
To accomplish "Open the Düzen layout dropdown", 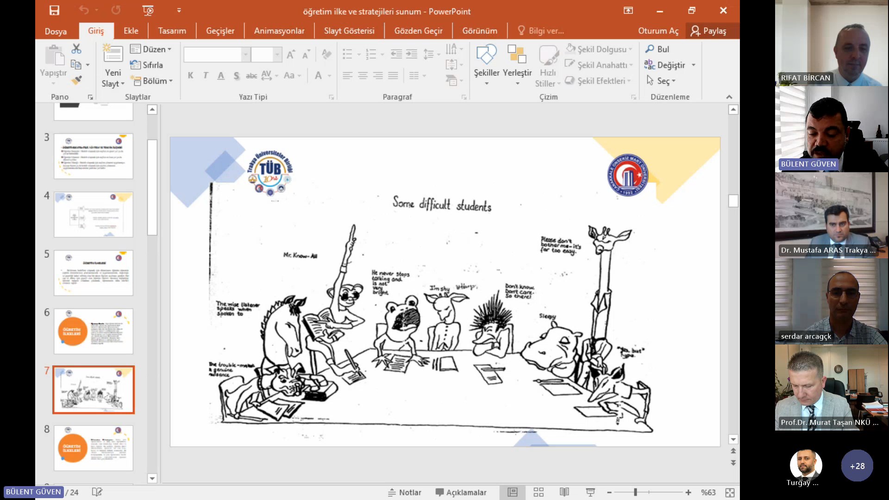I will point(151,49).
